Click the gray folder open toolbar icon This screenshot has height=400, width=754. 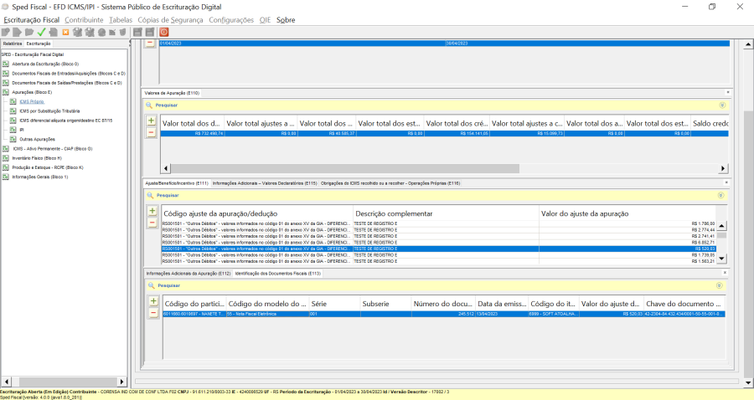pyautogui.click(x=29, y=32)
